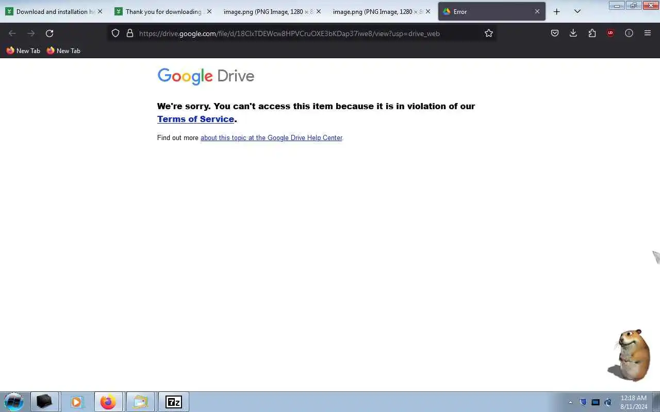
Task: Open the second New Tab bookmark
Action: [63, 50]
